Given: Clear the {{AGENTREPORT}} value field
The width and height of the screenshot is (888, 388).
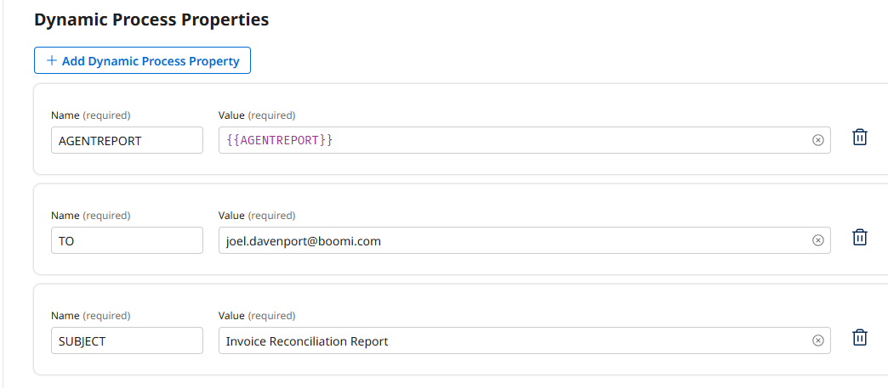Looking at the screenshot, I should point(818,140).
